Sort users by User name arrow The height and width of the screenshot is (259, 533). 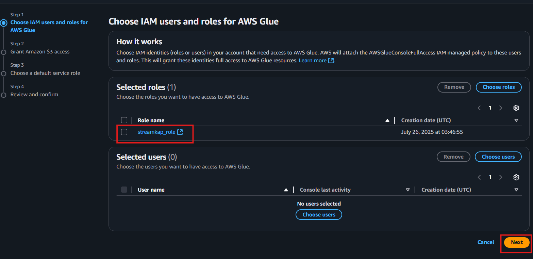click(x=286, y=190)
